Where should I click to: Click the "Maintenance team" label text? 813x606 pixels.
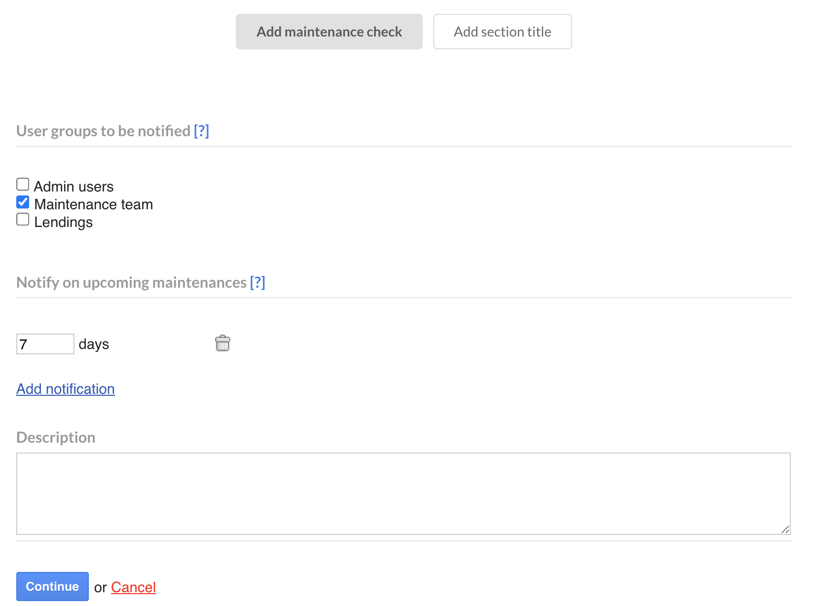[x=93, y=204]
